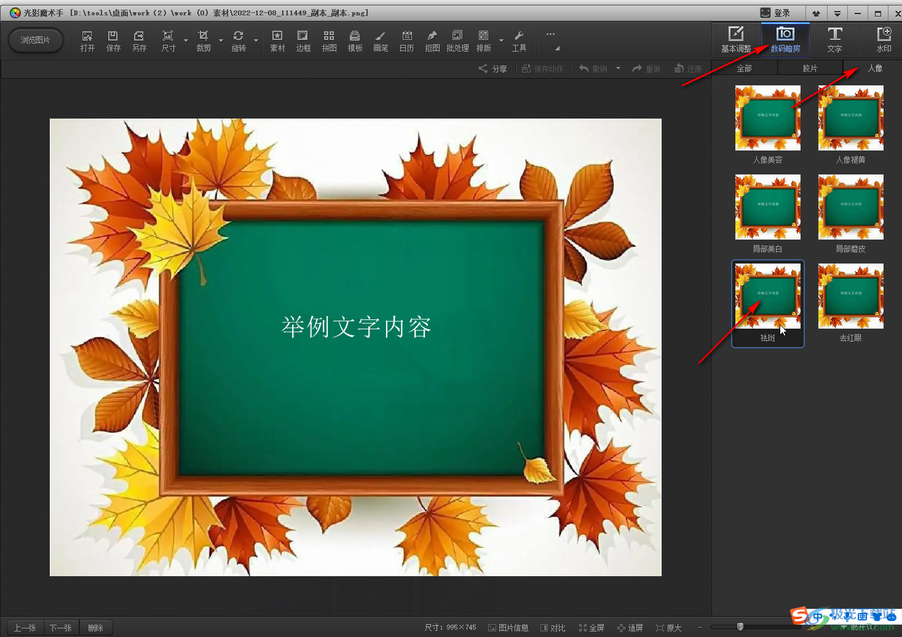Click the 分享 share button
This screenshot has width=902, height=637.
pyautogui.click(x=493, y=69)
